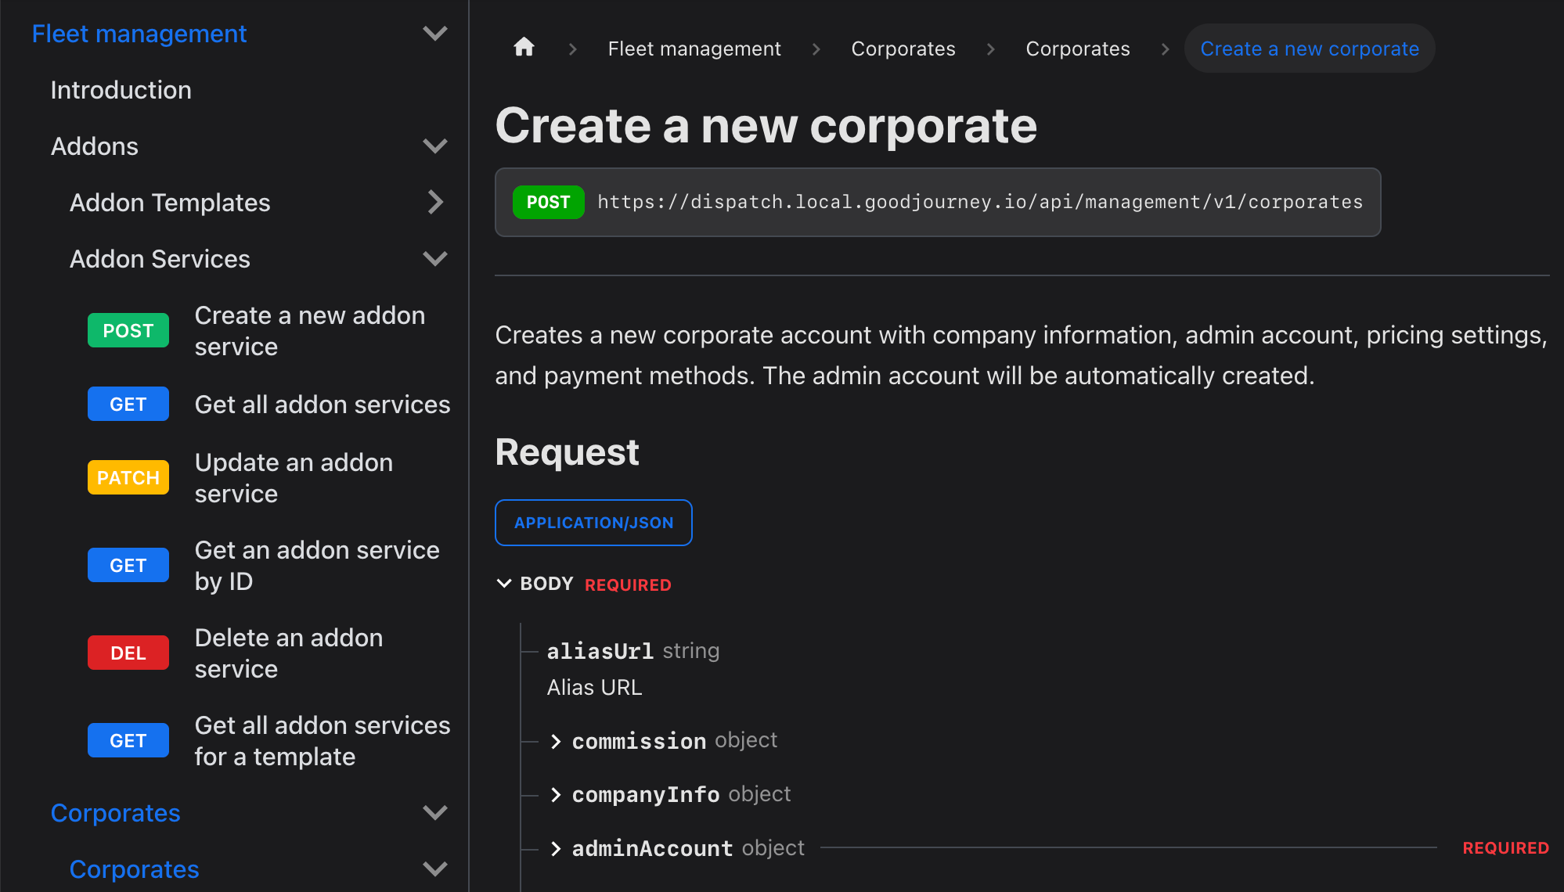Click the PATCH badge for Update an addon service

[x=128, y=478]
